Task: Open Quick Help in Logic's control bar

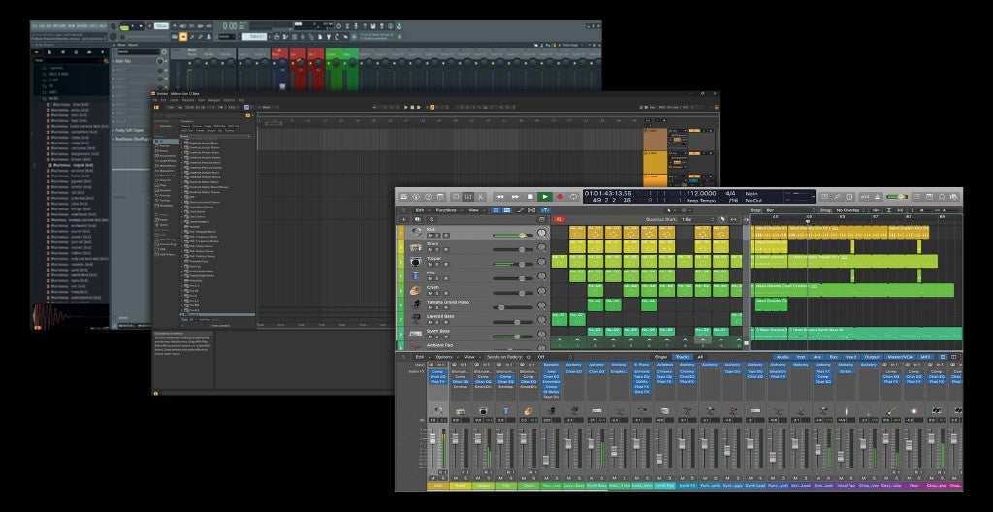Action: pos(428,197)
